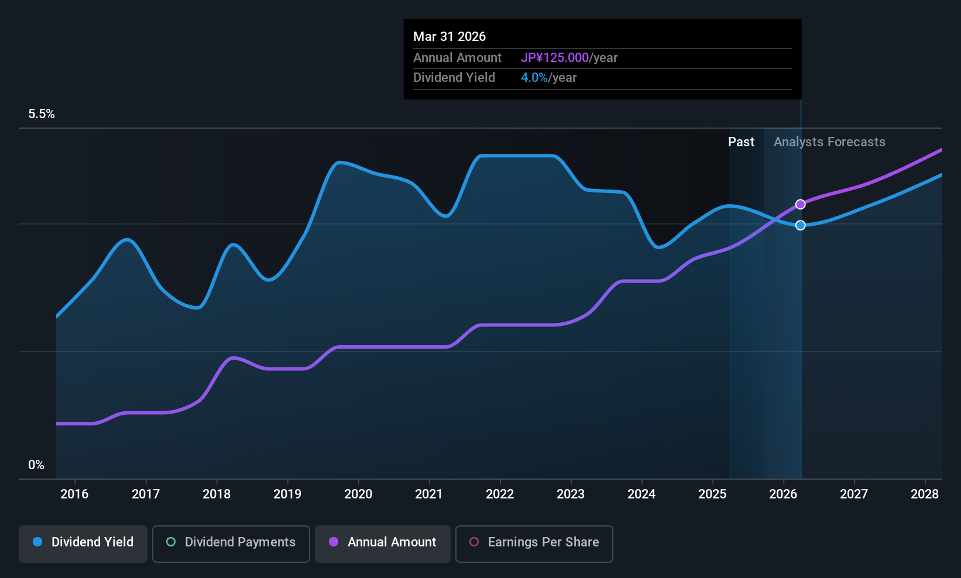Click the 2023 axis label
The width and height of the screenshot is (961, 578).
(571, 494)
